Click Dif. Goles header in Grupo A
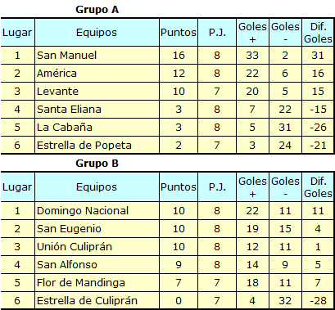 [x=318, y=33]
